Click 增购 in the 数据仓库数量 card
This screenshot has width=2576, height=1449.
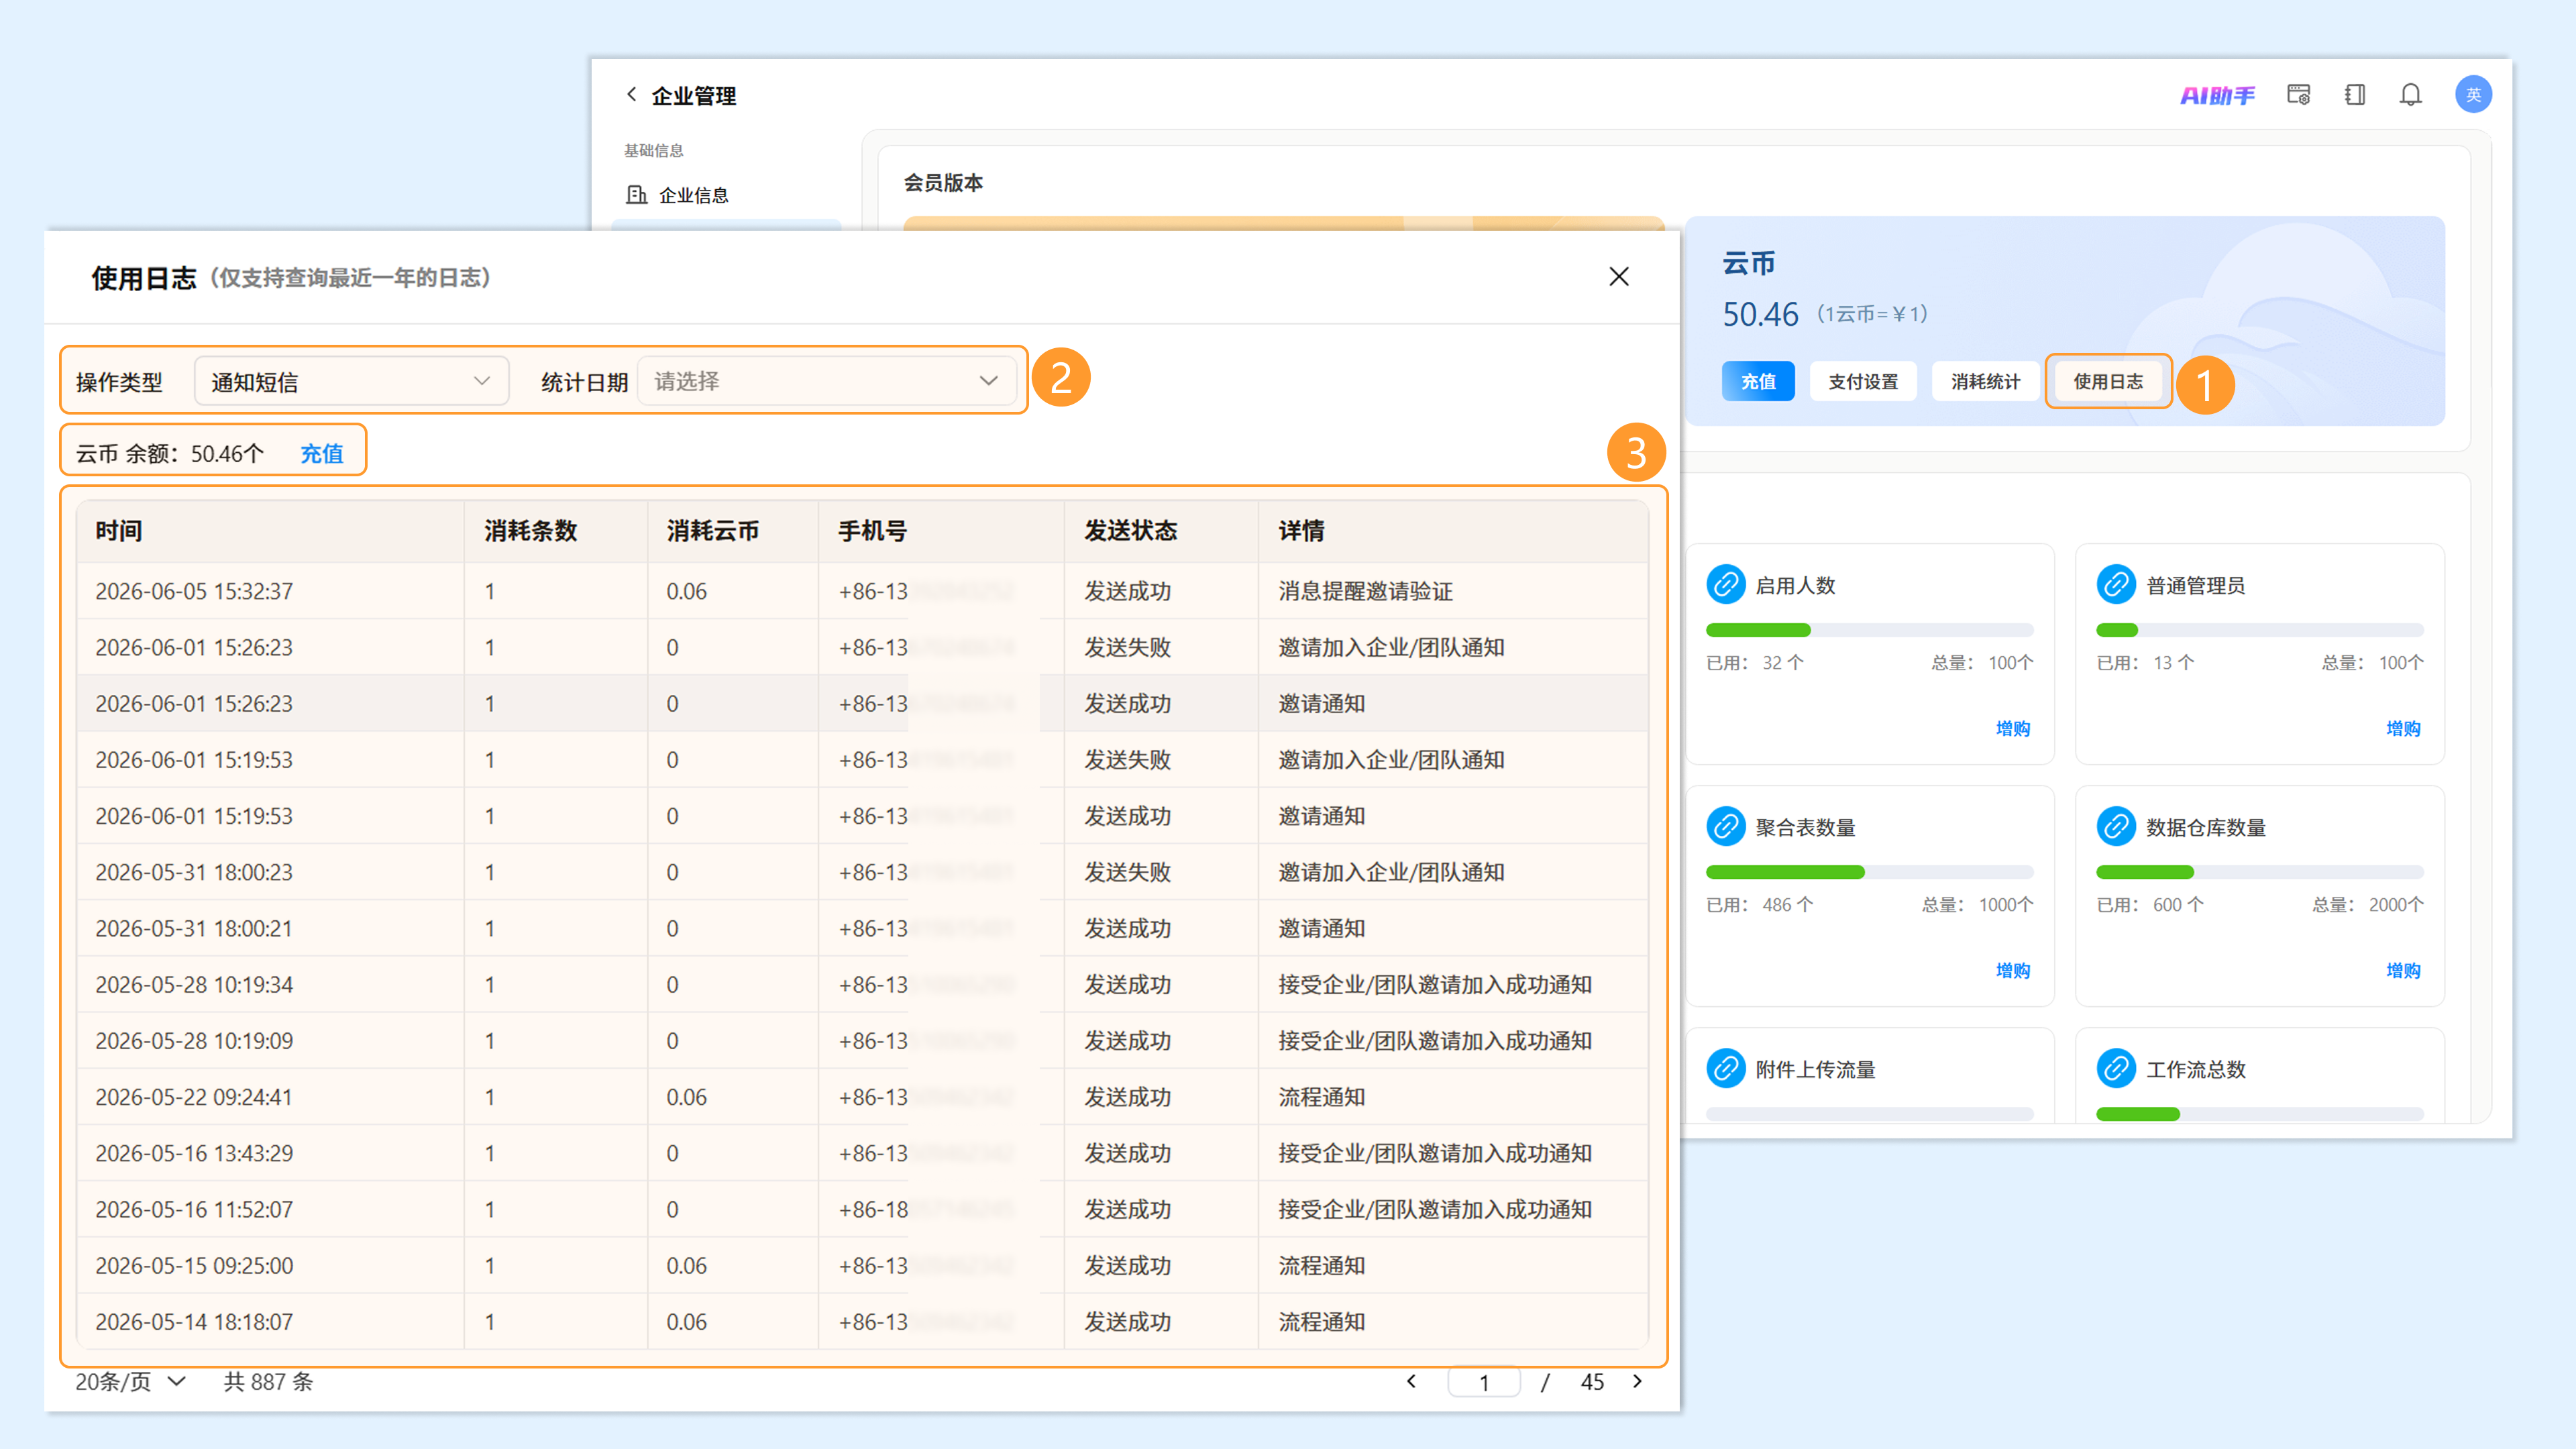coord(2403,970)
